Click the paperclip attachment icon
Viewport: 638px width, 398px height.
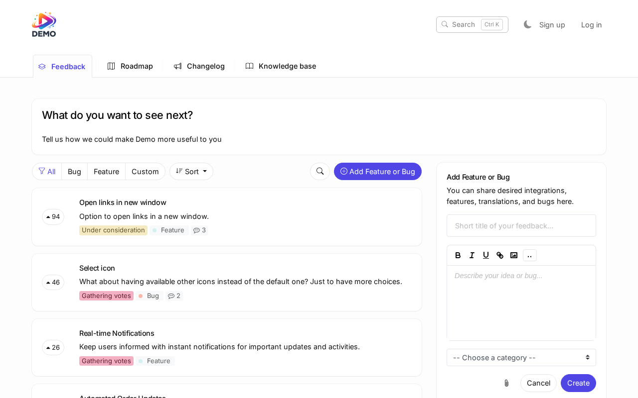[x=506, y=383]
